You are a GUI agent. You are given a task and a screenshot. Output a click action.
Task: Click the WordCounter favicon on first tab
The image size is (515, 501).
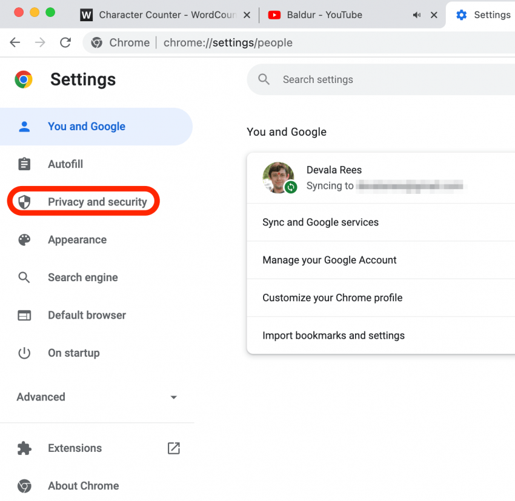coord(87,15)
